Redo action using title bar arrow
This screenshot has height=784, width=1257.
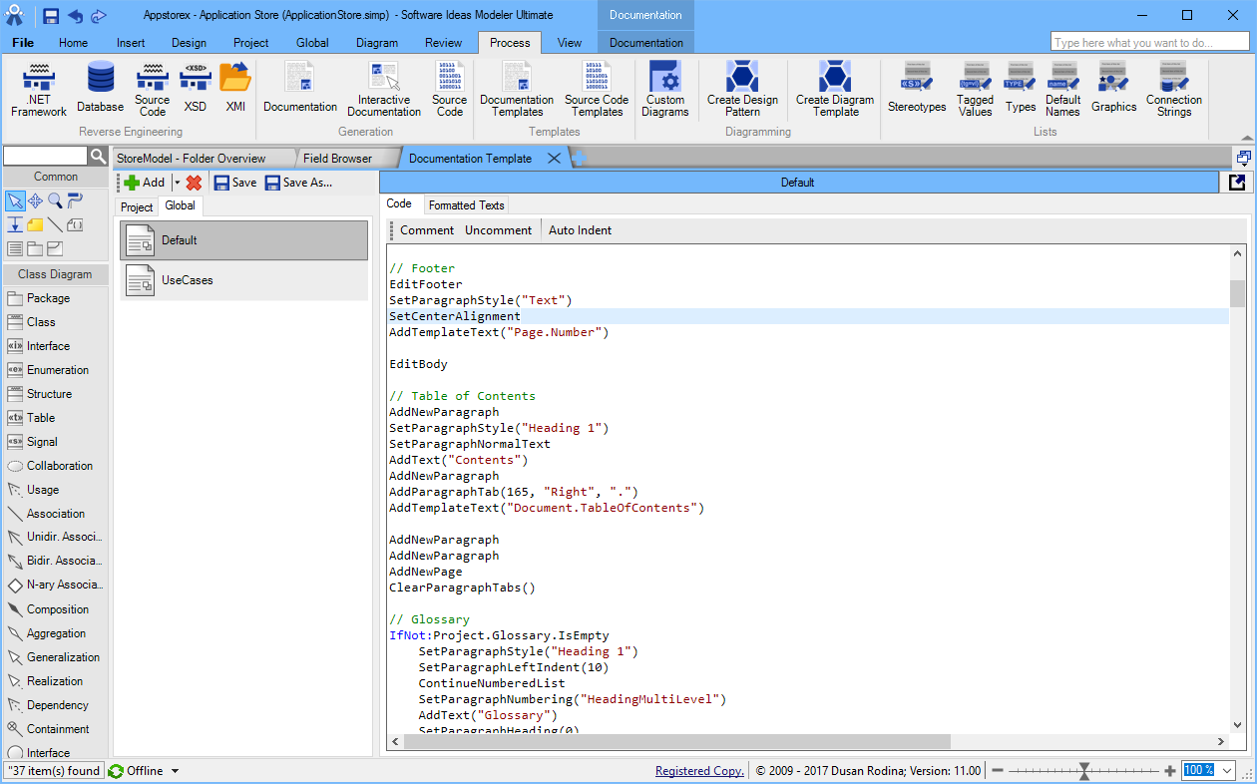point(99,16)
